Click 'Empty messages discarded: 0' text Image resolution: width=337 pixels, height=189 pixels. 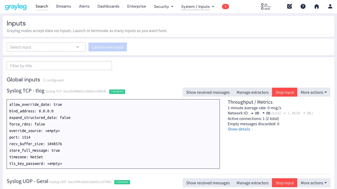(254, 124)
